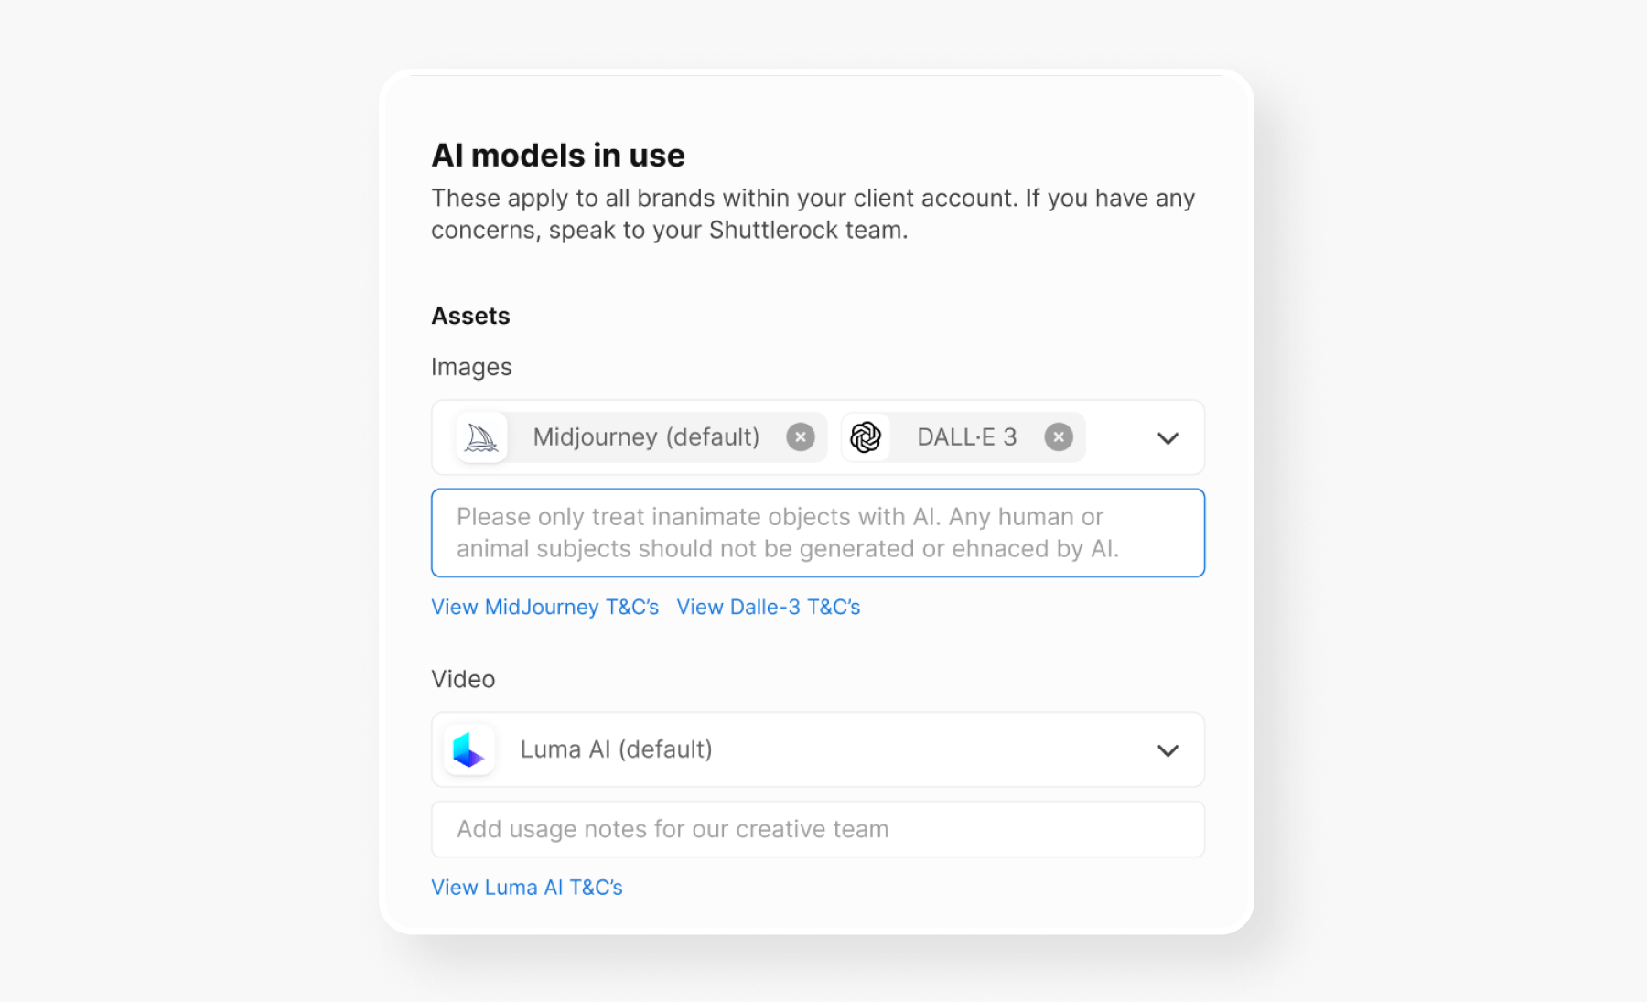Click the Luma AI logo icon
Viewport: 1647px width, 1002px height.
pyautogui.click(x=468, y=749)
